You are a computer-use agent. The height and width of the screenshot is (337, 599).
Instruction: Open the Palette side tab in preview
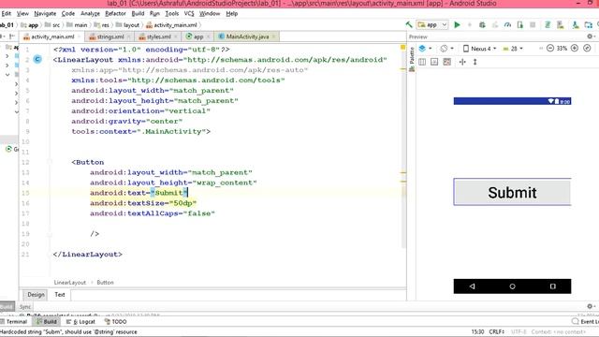click(x=412, y=59)
